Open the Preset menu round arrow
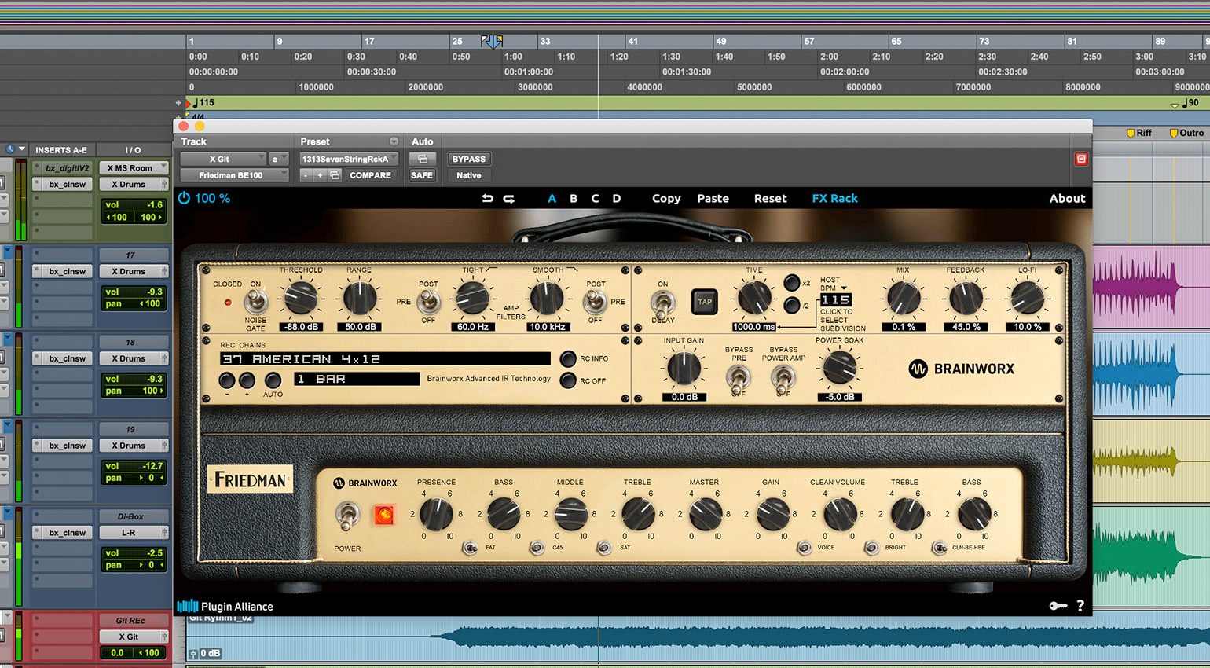This screenshot has height=668, width=1210. coord(394,141)
